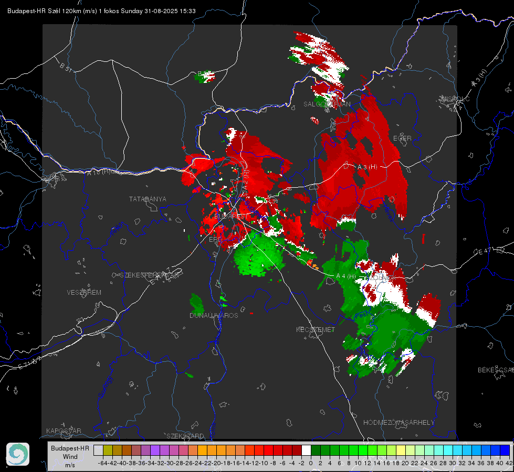Screen dimensions: 514x472
Task: Click the swirl logo icon at bottom left
Action: pos(18,454)
